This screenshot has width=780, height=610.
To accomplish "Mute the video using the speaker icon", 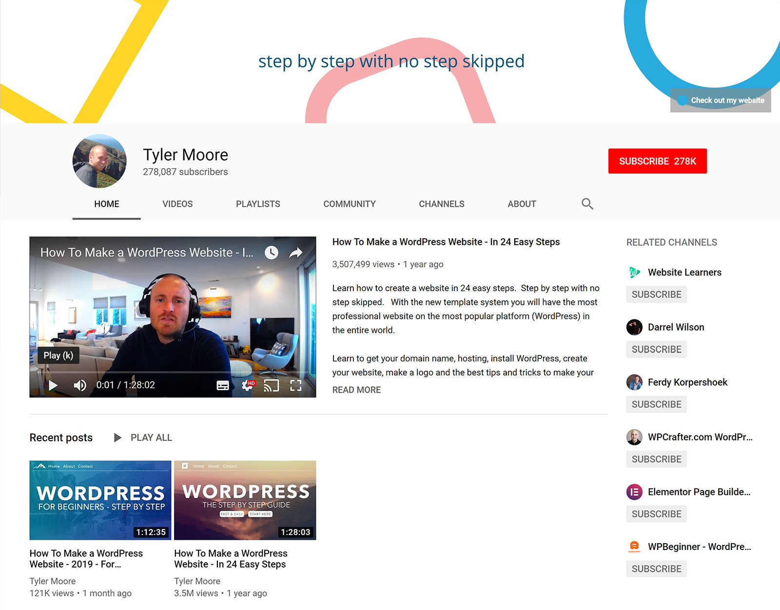I will click(x=80, y=385).
